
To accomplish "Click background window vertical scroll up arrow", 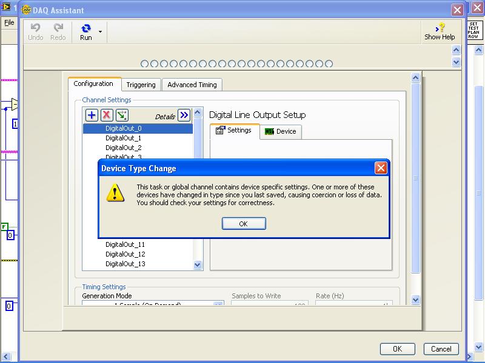I will tap(479, 50).
